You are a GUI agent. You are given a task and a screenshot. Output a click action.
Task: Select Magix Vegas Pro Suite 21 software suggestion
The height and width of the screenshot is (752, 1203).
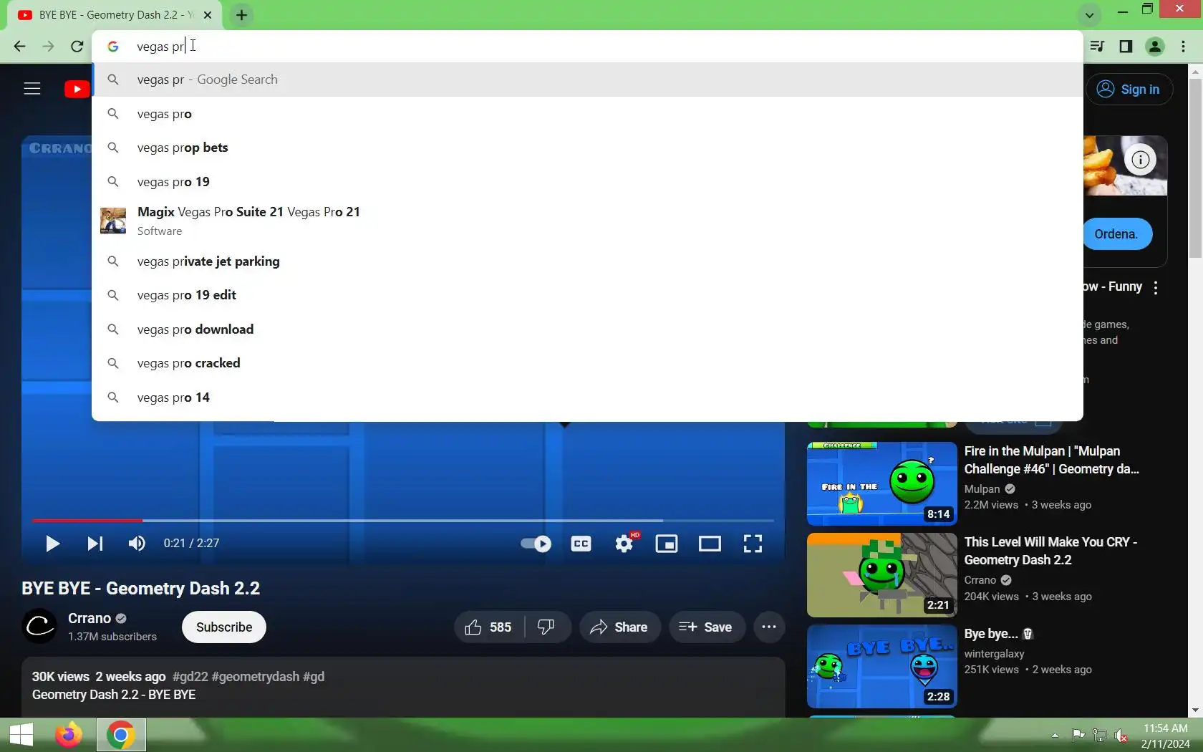coord(587,221)
